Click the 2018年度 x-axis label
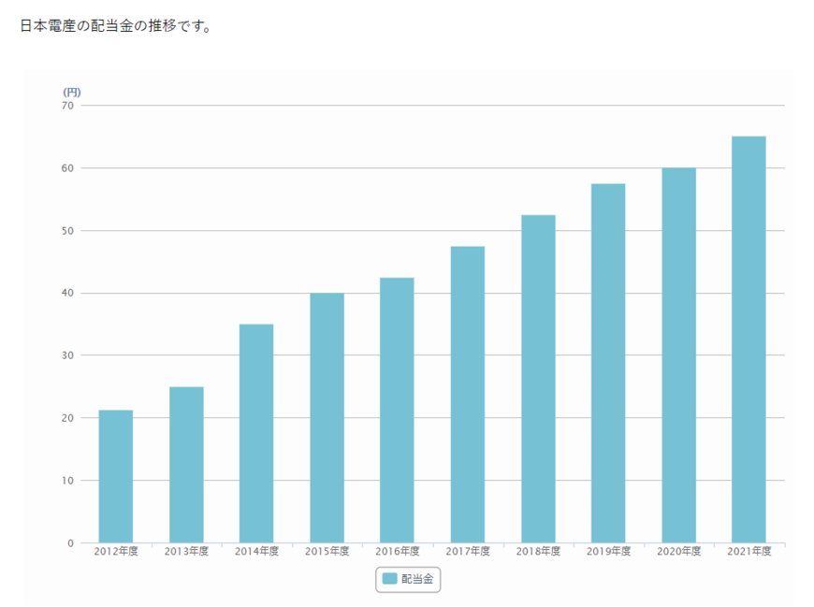The height and width of the screenshot is (607, 814). (538, 552)
